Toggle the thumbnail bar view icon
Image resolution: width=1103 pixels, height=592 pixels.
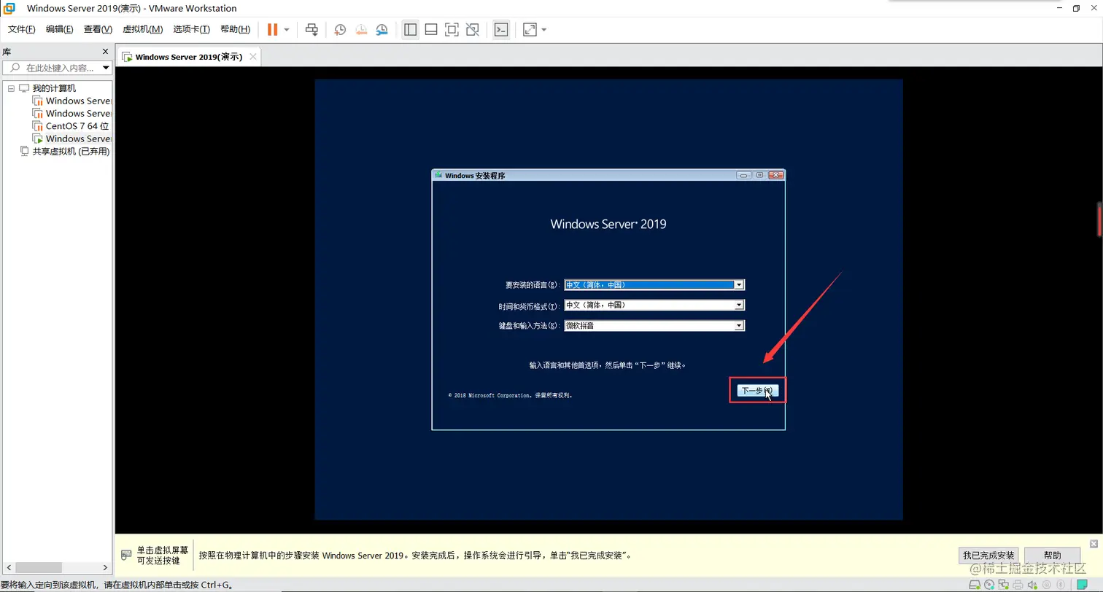click(x=431, y=30)
